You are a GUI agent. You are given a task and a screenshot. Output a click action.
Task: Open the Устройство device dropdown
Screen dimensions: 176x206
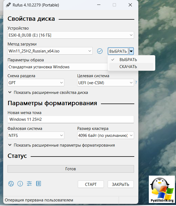71,35
